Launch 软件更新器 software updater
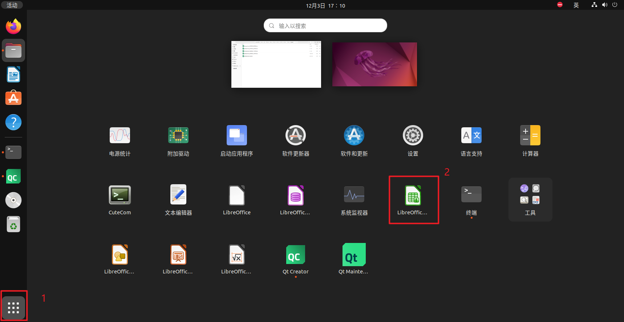 [x=296, y=141]
